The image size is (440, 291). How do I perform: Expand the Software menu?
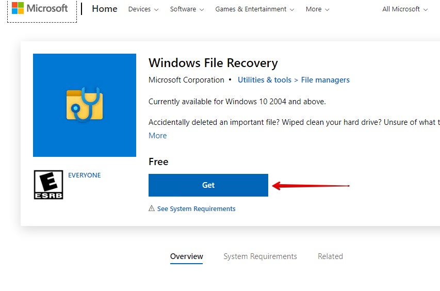(x=187, y=9)
